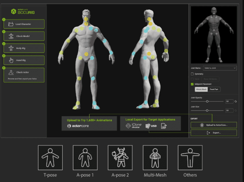The height and width of the screenshot is (182, 244).
Task: Select yellow pelvis-center joint on front-view model
Action: 86,54
